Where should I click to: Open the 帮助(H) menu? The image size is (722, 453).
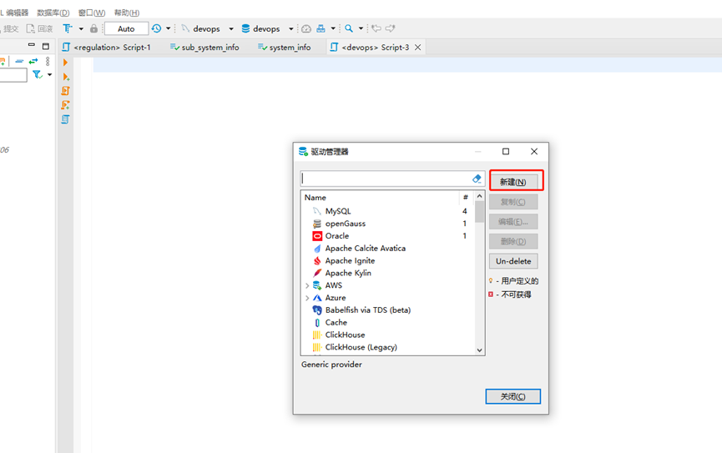127,13
